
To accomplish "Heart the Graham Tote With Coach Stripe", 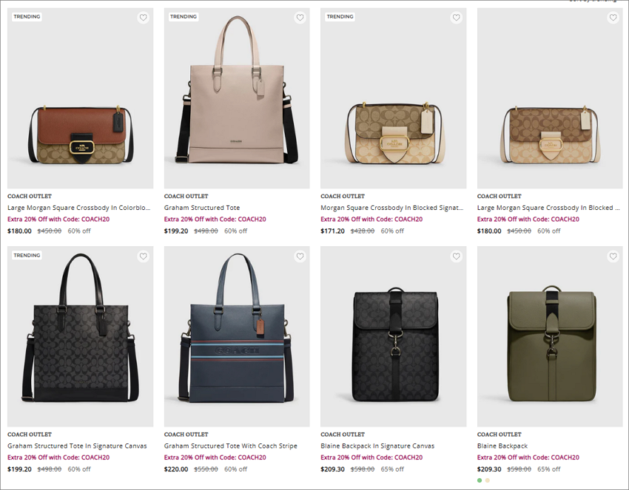I will point(300,256).
